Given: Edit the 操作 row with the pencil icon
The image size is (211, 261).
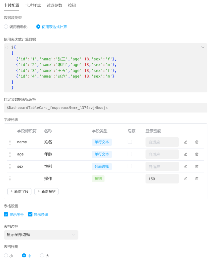Looking at the screenshot, I should coord(186,179).
